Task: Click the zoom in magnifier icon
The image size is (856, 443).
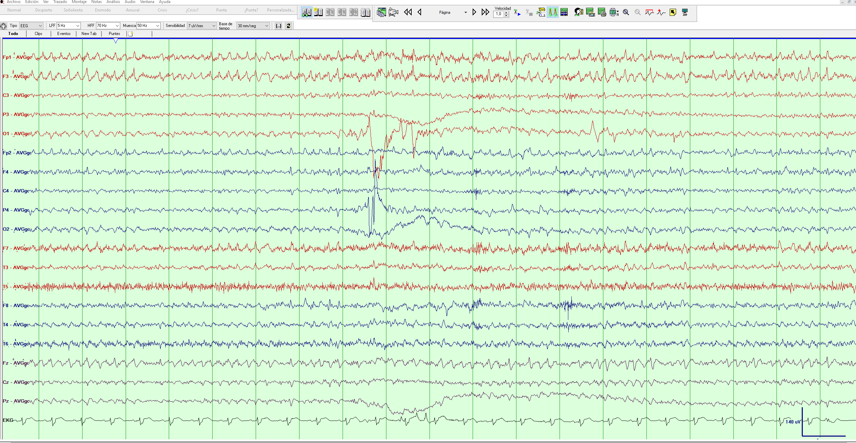Action: [x=626, y=12]
